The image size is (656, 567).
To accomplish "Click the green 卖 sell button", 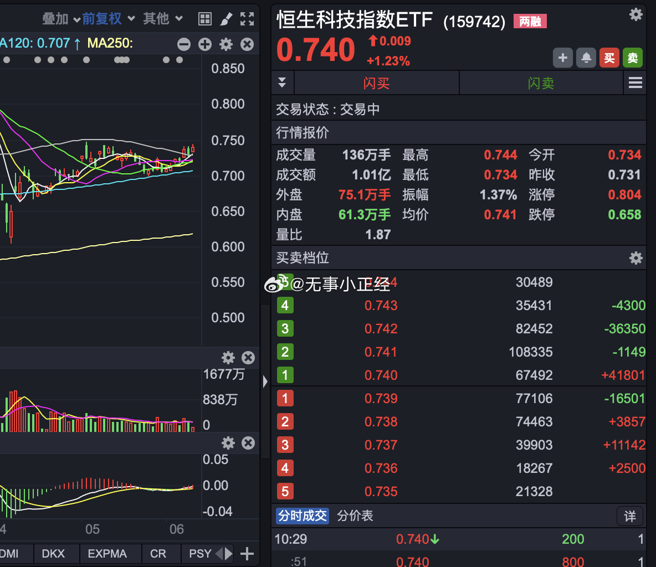I will point(633,58).
